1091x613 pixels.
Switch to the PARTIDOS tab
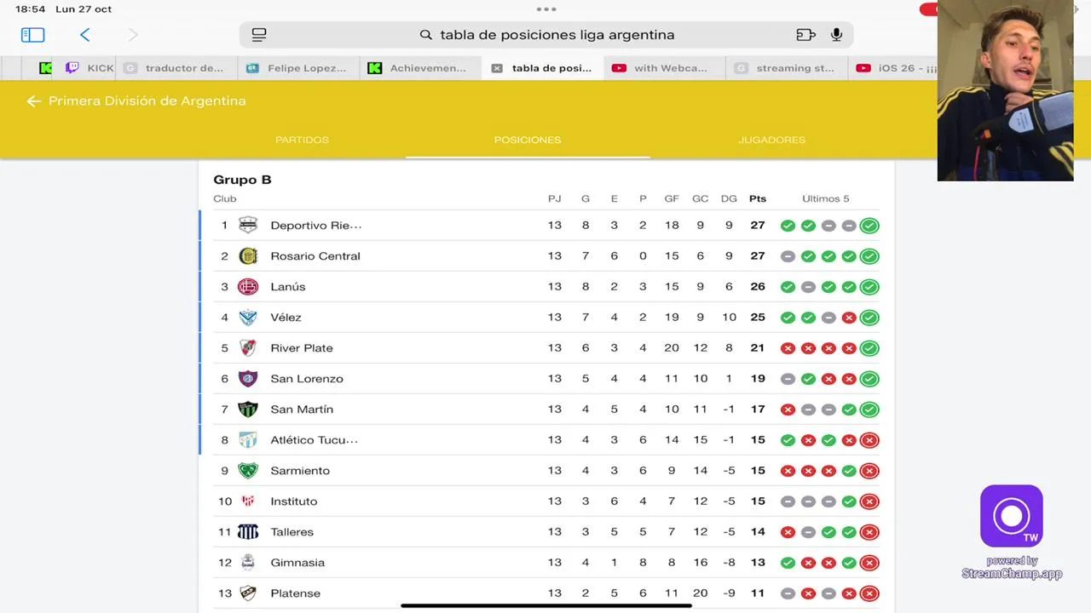(x=302, y=140)
